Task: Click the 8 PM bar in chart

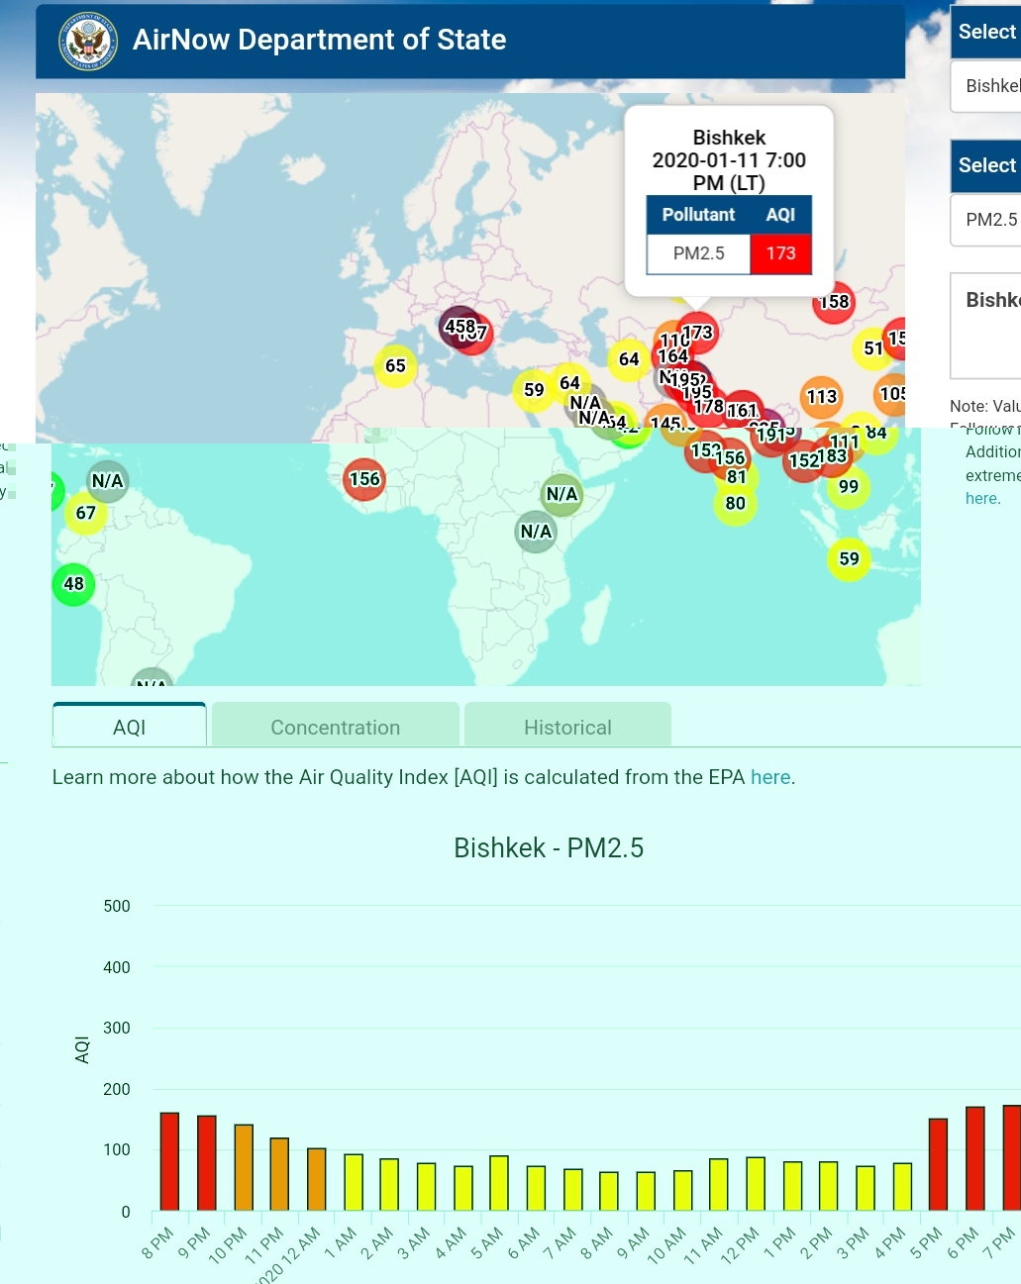Action: pyautogui.click(x=169, y=1161)
